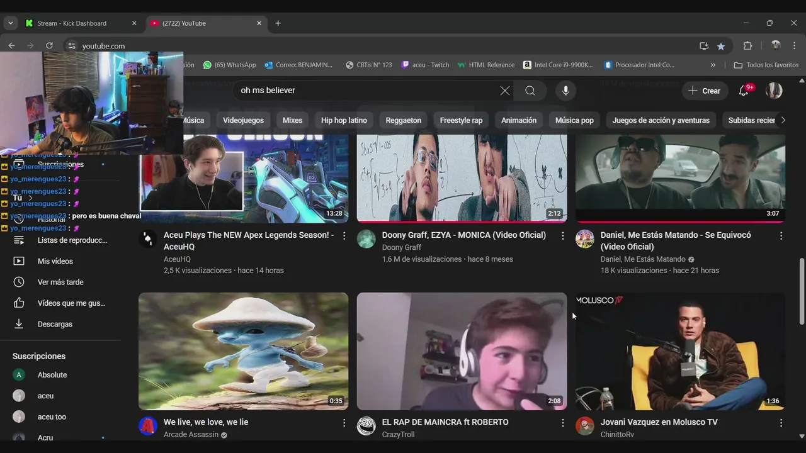Screen dimensions: 806x453
Task: Filter by Animación chip
Action: [519, 120]
